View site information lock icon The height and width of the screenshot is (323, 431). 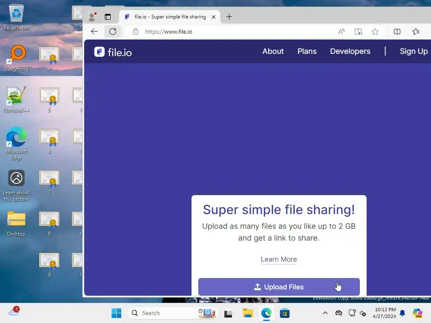tap(136, 32)
